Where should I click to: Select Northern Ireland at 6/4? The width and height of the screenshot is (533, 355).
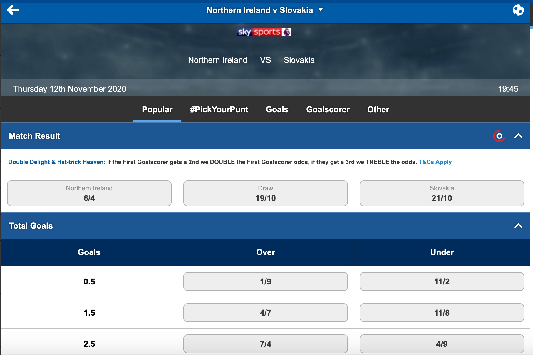(x=89, y=193)
